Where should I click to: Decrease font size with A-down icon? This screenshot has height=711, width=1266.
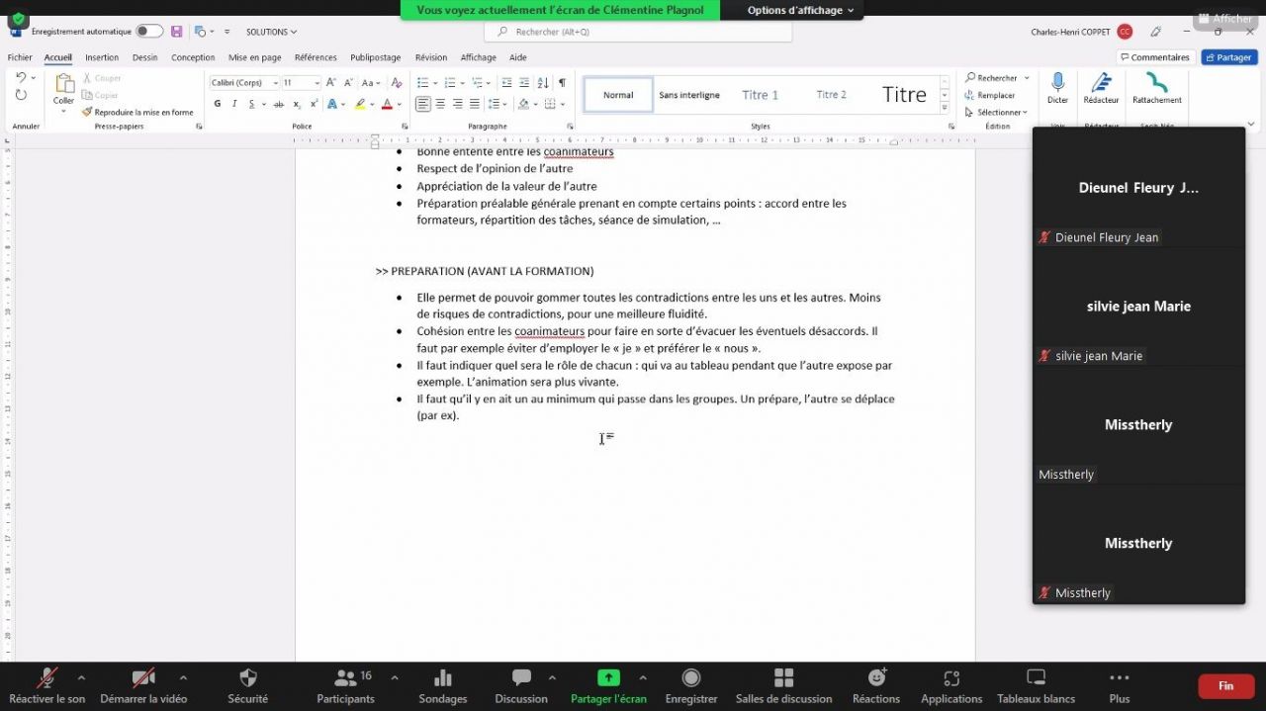(x=347, y=83)
